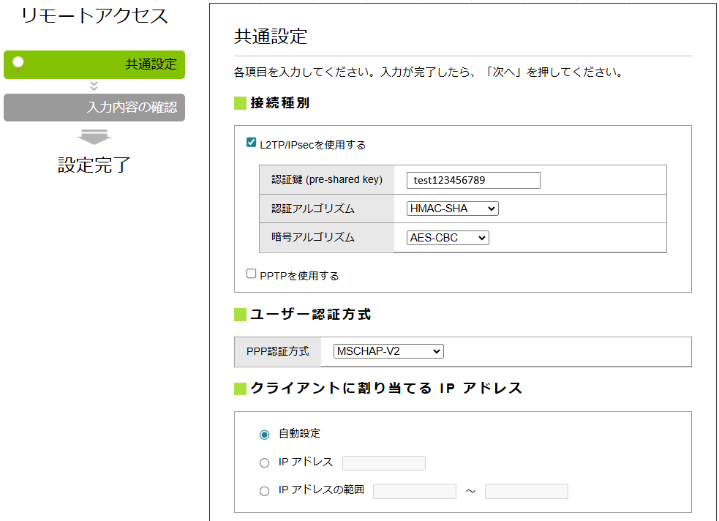
Task: Click the 設定完了 label in the sidebar
Action: [94, 165]
